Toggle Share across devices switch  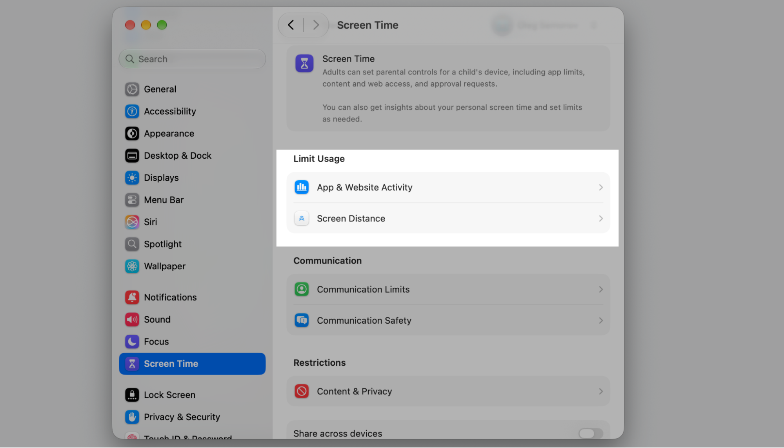pos(591,433)
